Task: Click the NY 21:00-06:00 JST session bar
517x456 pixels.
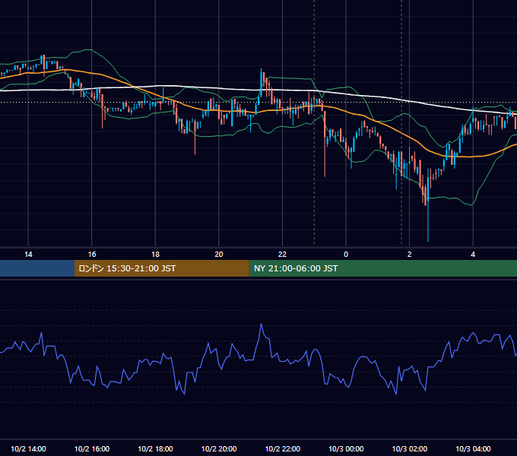Action: 382,268
